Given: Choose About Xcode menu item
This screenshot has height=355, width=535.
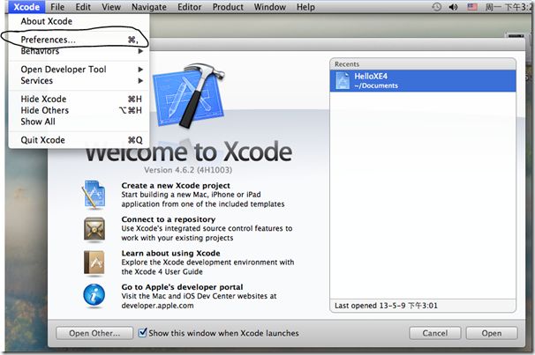Looking at the screenshot, I should [79, 21].
